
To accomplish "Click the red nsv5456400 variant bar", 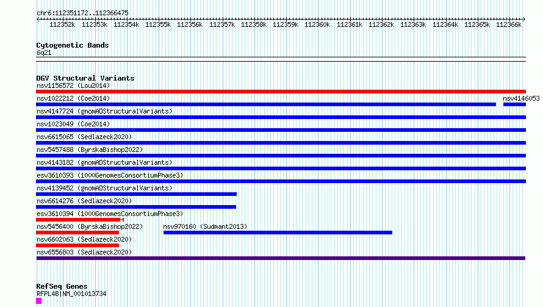I will click(x=77, y=233).
